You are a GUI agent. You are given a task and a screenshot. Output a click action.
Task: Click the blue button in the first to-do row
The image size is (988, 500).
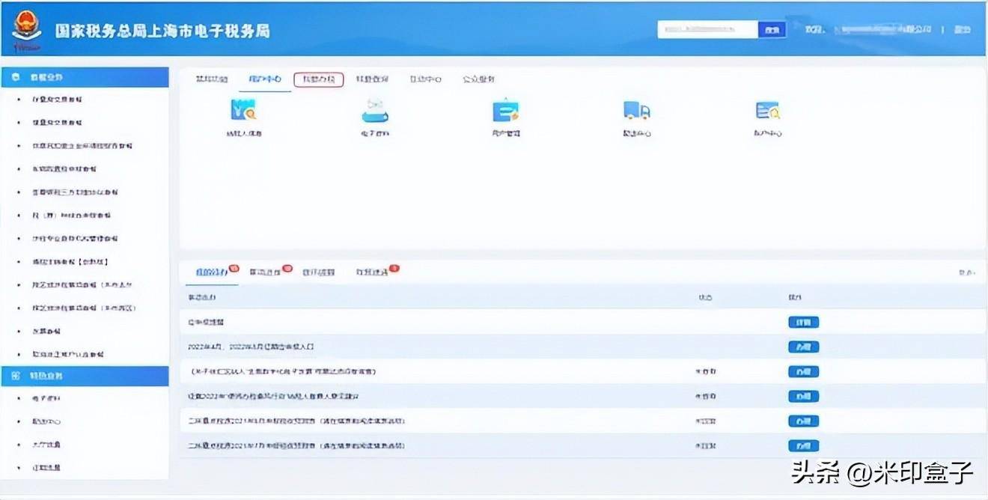tap(803, 323)
